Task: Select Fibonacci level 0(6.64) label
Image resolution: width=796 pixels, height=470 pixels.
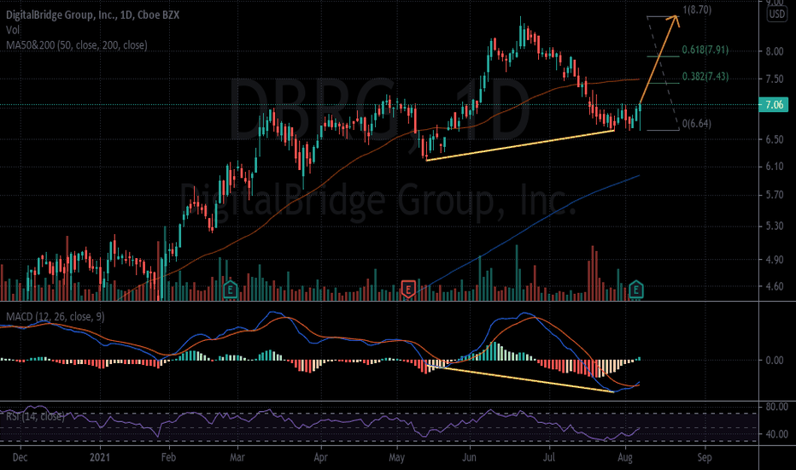Action: pyautogui.click(x=697, y=123)
